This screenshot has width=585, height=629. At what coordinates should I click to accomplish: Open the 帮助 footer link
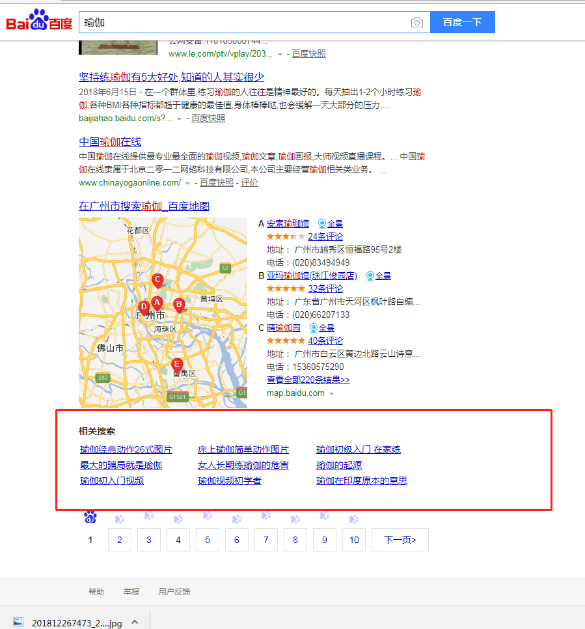point(96,592)
